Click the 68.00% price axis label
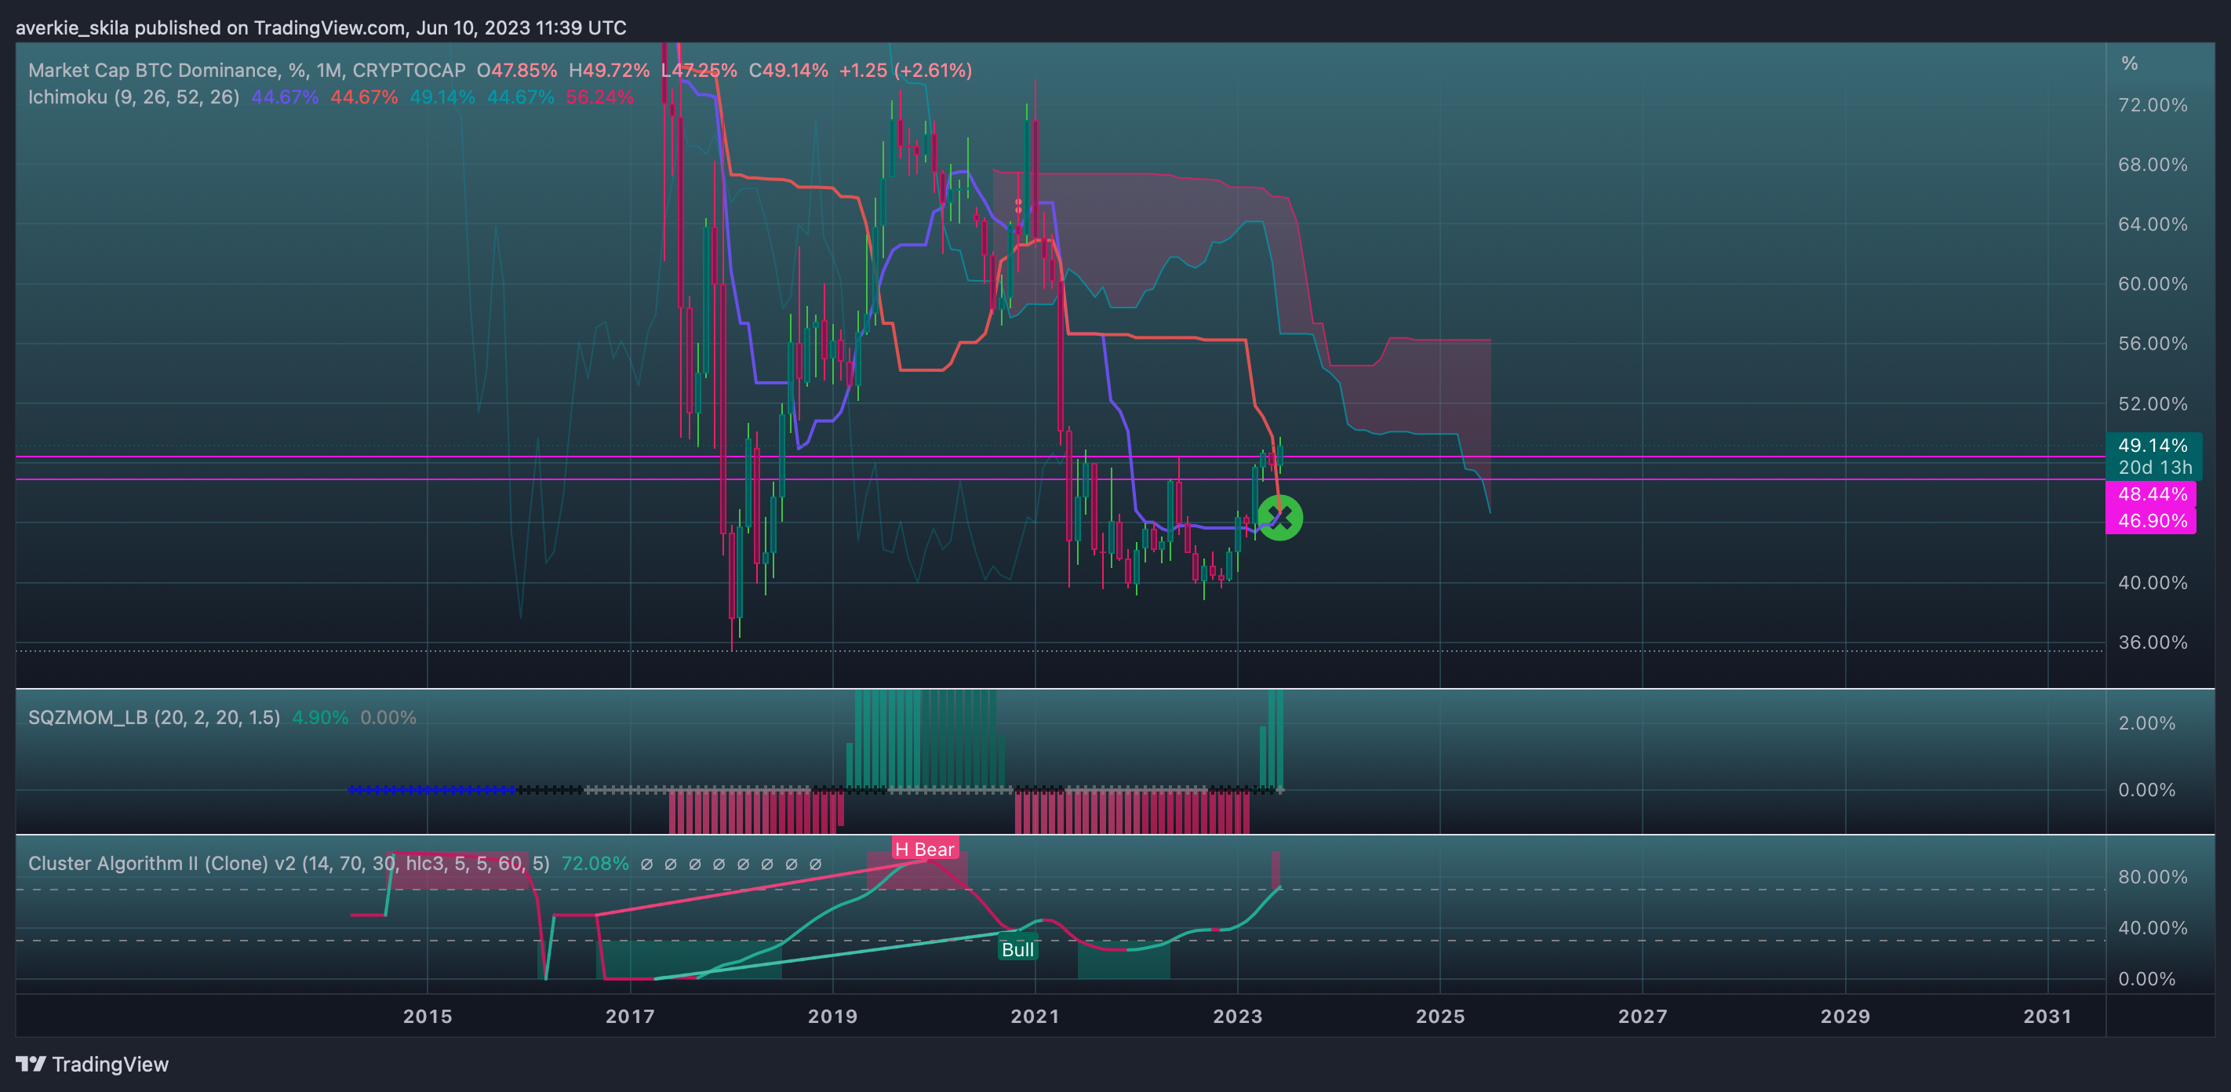 [2153, 166]
